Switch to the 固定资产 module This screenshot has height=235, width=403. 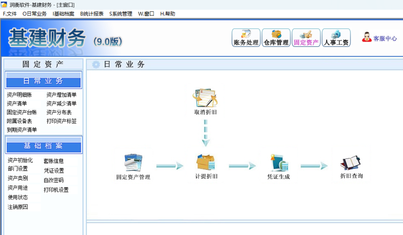click(306, 38)
